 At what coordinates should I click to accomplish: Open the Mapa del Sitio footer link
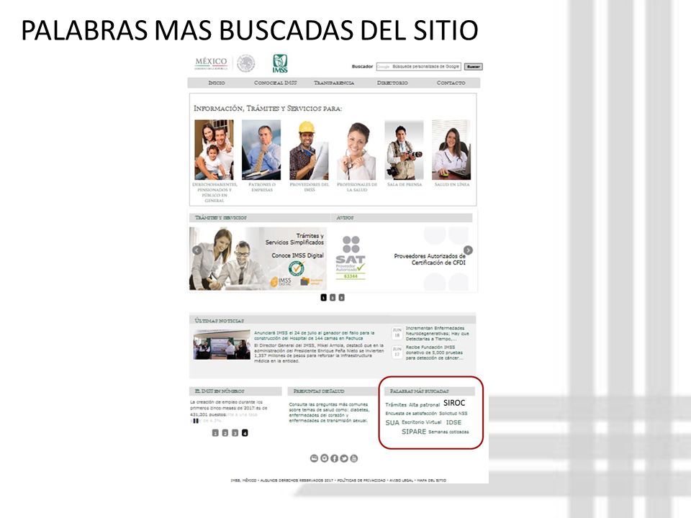431,480
